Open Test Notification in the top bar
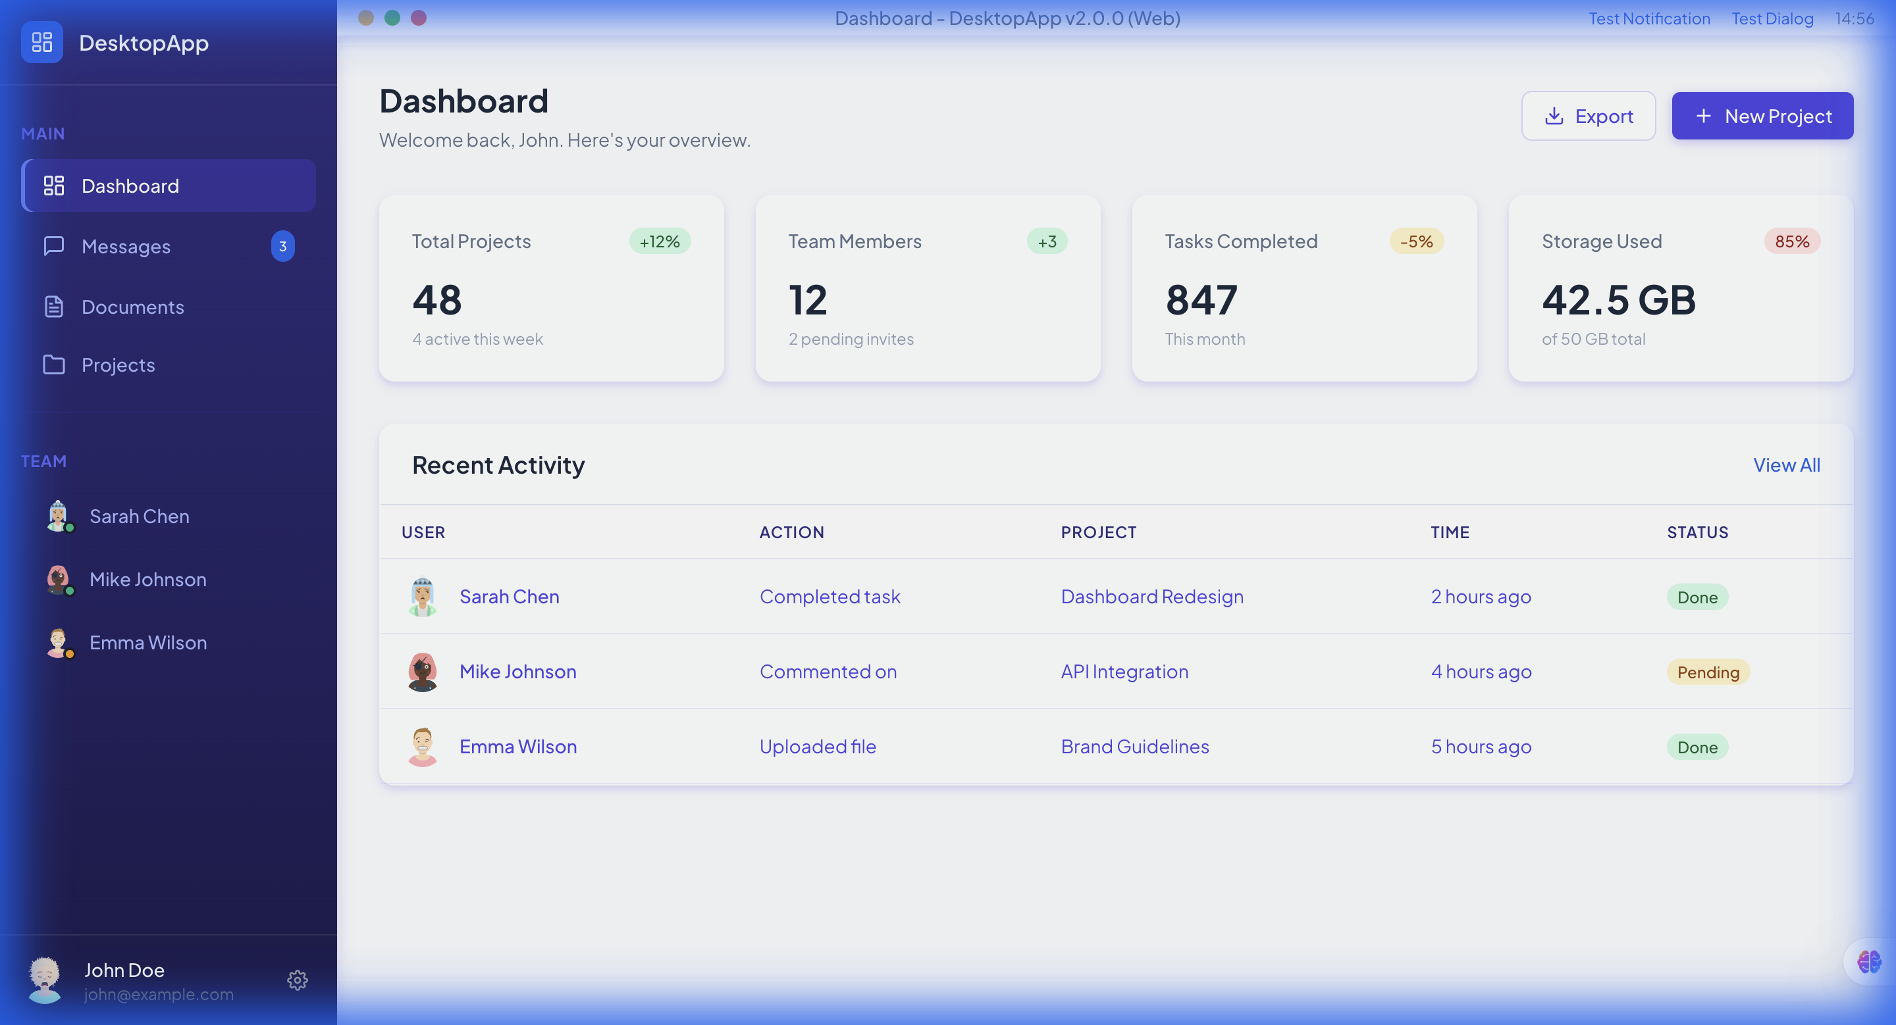This screenshot has width=1896, height=1025. pyautogui.click(x=1648, y=18)
